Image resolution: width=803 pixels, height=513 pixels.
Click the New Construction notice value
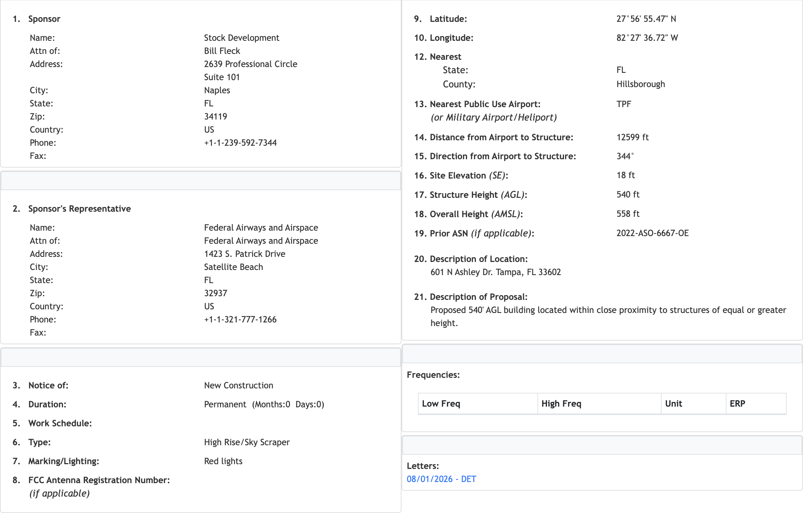tap(238, 385)
